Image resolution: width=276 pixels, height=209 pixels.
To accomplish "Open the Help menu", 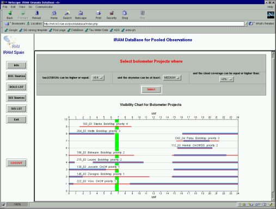I will [x=270, y=7].
